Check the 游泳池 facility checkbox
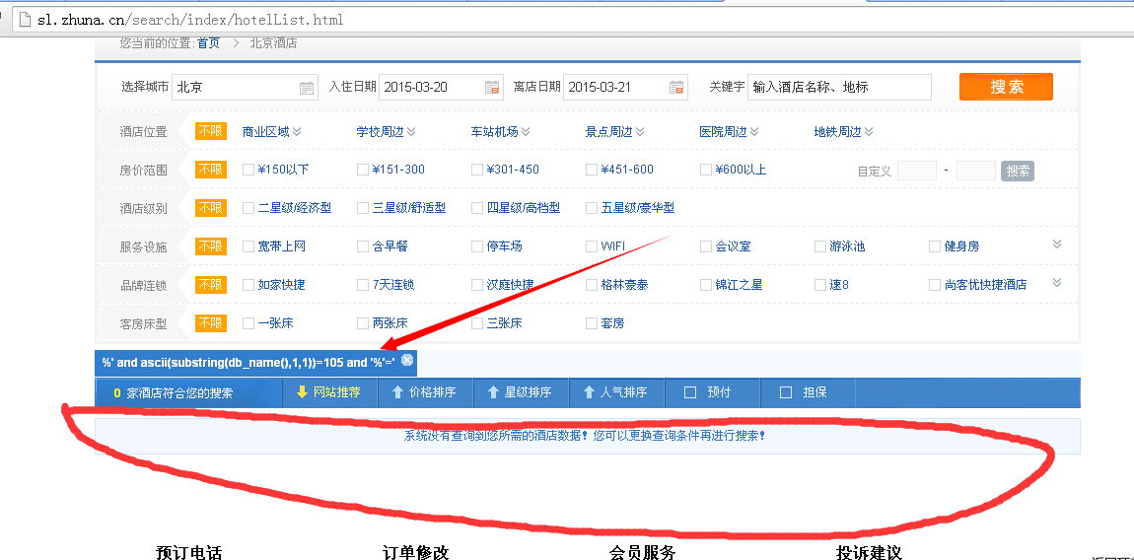Screen dimensions: 1134x560 (820, 246)
